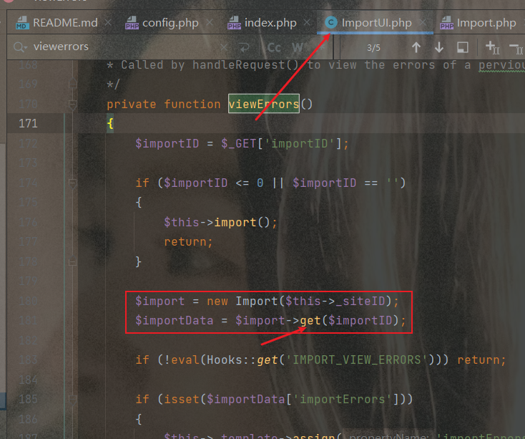Viewport: 525px width, 439px height.
Task: Select the ImportUI.php tab
Action: 376,23
